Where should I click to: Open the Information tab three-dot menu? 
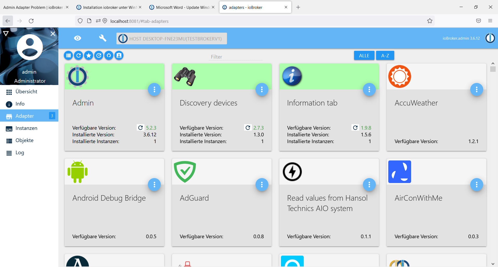coord(369,89)
